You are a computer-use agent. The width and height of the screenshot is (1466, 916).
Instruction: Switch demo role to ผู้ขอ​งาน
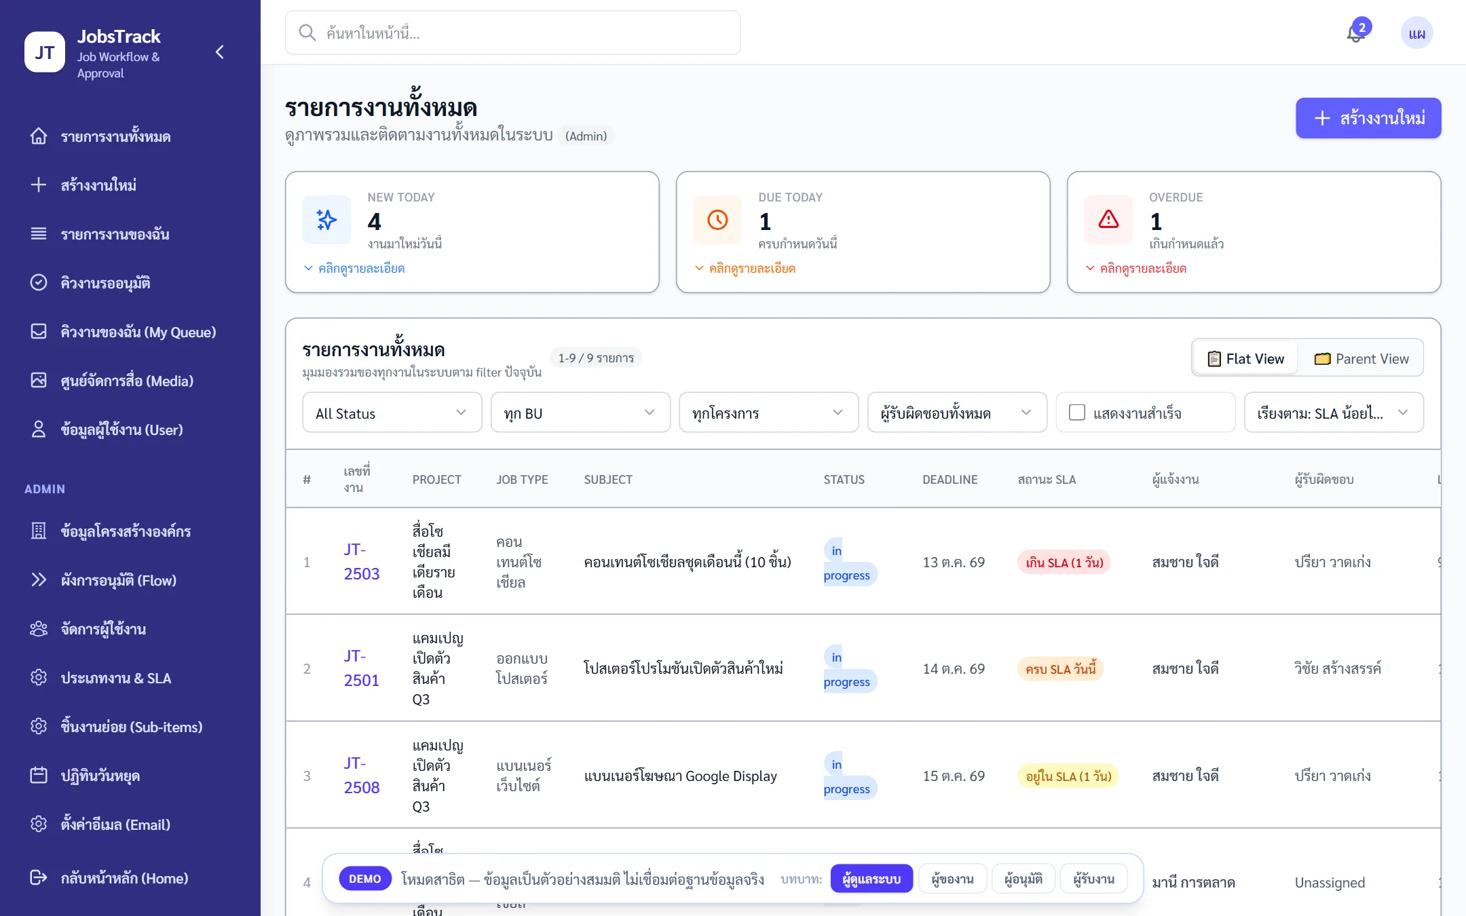click(953, 879)
